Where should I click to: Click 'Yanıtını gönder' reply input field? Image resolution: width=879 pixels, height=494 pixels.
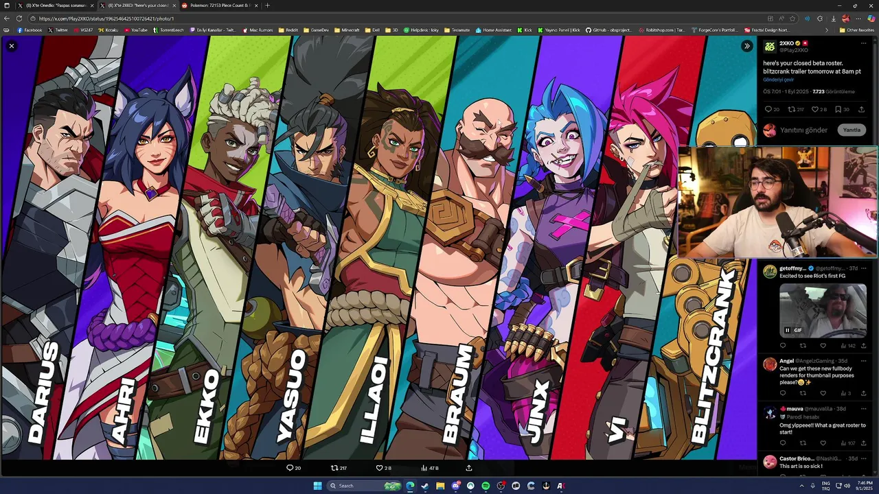coord(803,130)
